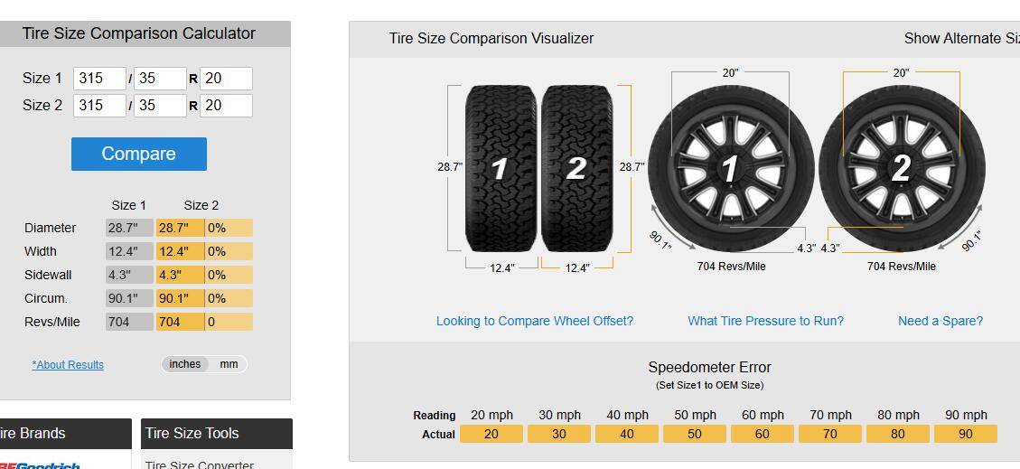Show Alternate Sizes tab
Viewport: 1020px width, 469px height.
tap(962, 38)
